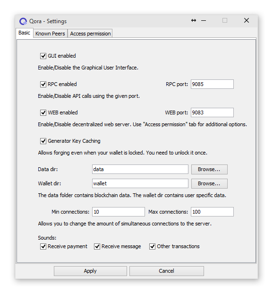Open the Access permission tab

tap(90, 34)
